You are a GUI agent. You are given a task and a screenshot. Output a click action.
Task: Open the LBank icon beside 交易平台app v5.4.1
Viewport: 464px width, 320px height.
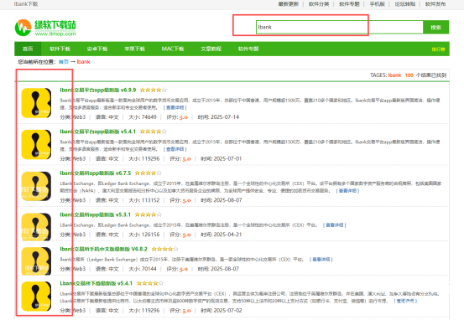(x=36, y=144)
